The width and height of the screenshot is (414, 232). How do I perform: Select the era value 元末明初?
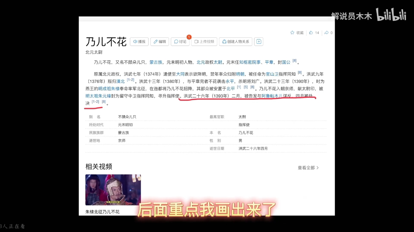click(x=125, y=125)
